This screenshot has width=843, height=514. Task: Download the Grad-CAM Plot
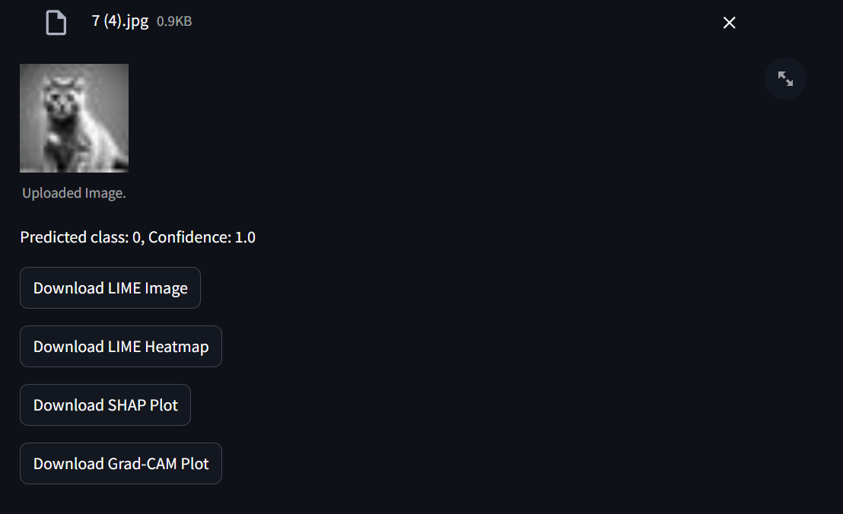121,464
